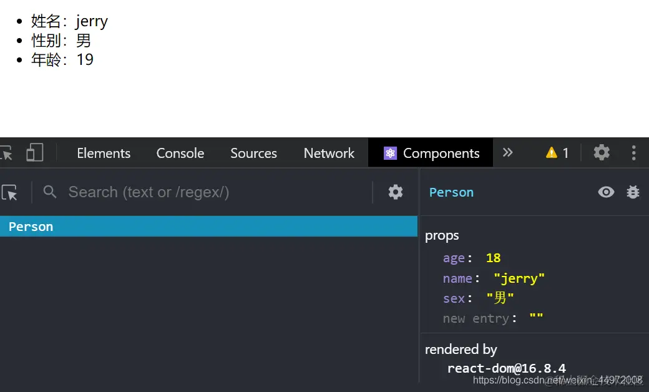Select Person in the component tree

(208, 227)
